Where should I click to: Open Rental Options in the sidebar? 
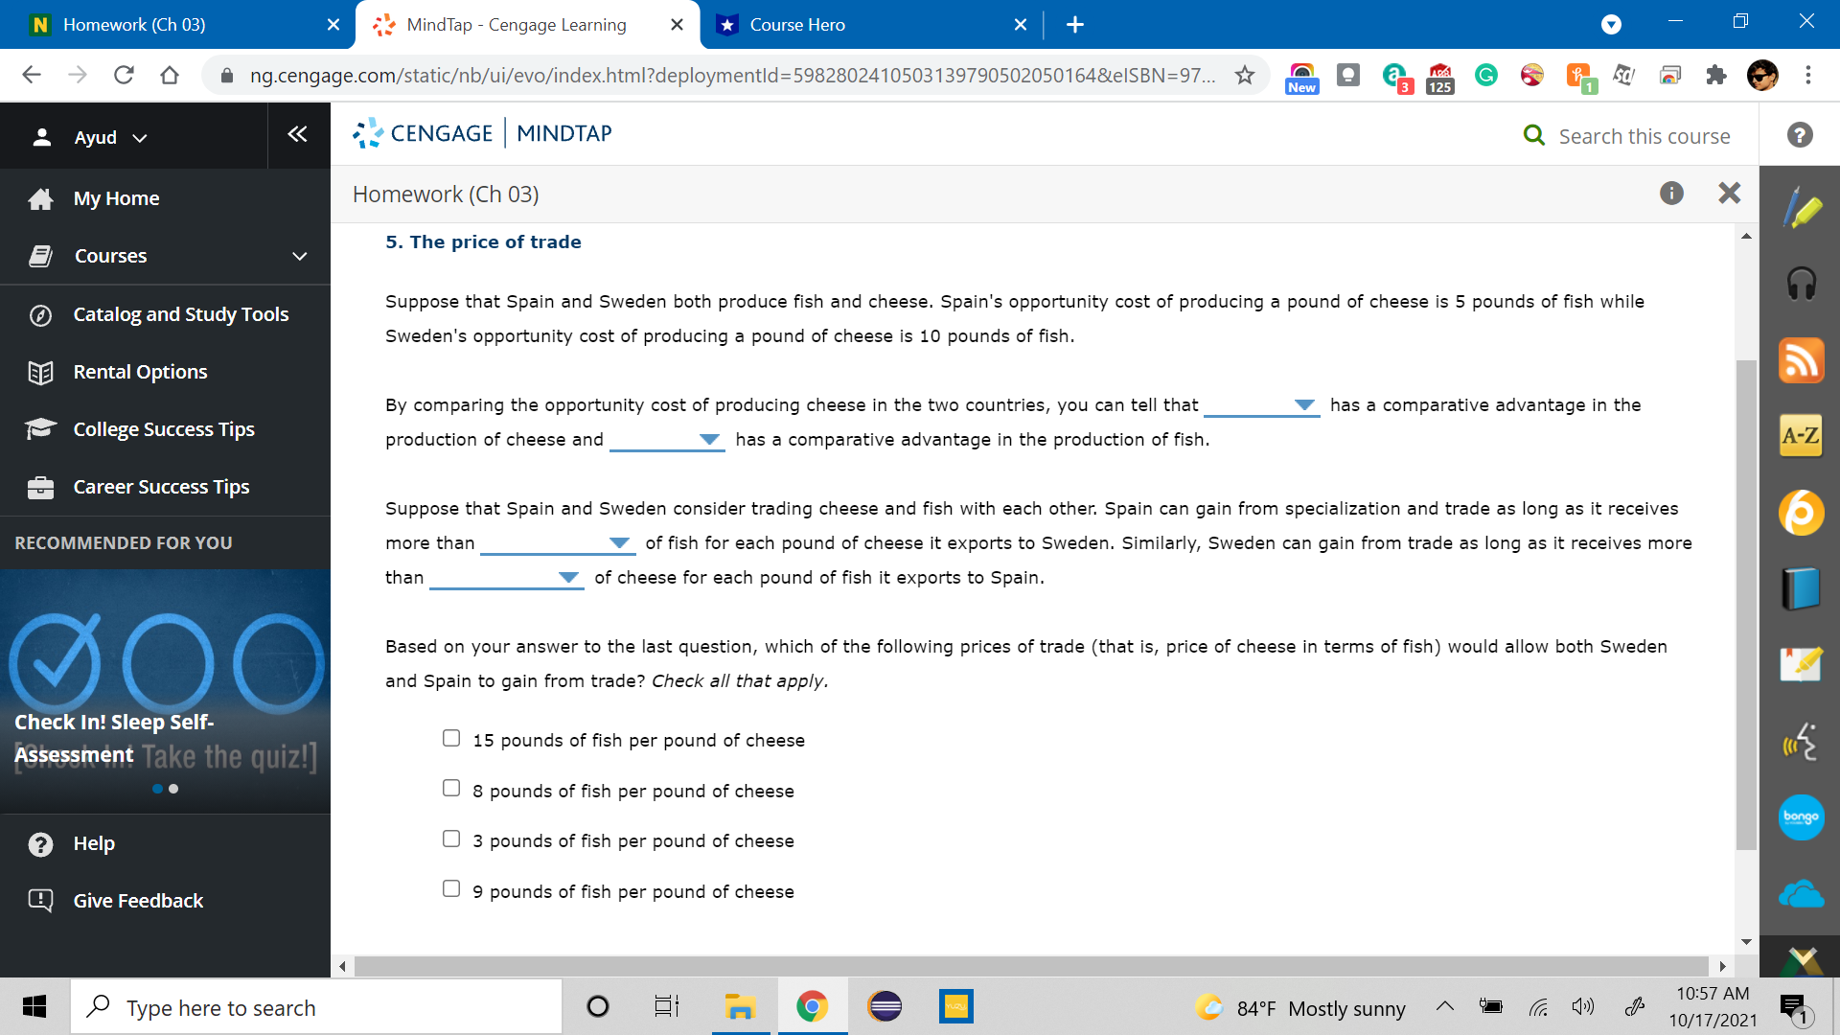pos(140,371)
